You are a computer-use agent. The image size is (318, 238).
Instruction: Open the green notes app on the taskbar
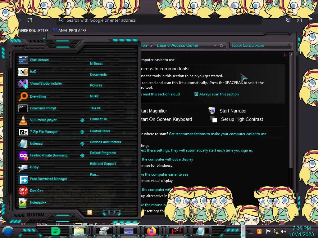(56, 231)
